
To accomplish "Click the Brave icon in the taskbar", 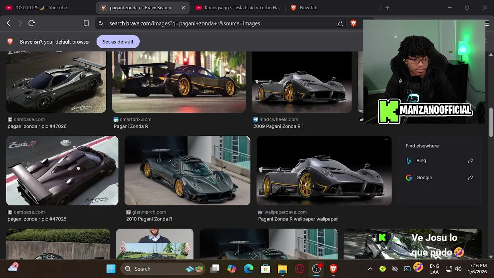I will click(x=333, y=269).
